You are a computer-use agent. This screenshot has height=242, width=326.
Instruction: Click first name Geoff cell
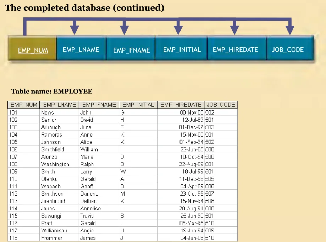(x=99, y=186)
